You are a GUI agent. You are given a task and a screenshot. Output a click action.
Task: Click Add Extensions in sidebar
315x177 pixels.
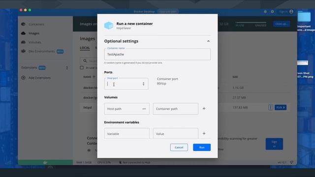click(x=39, y=78)
